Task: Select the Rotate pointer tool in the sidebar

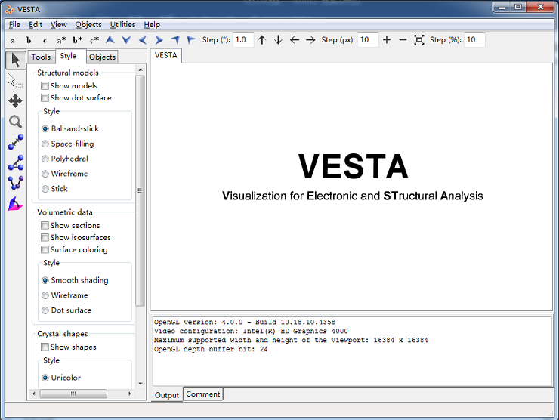Action: (15, 60)
